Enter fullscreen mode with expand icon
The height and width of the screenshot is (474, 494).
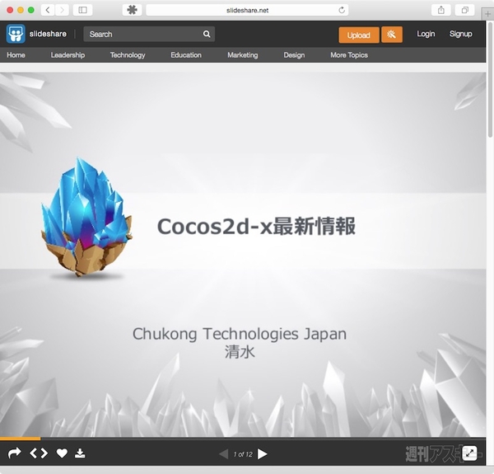pos(469,453)
